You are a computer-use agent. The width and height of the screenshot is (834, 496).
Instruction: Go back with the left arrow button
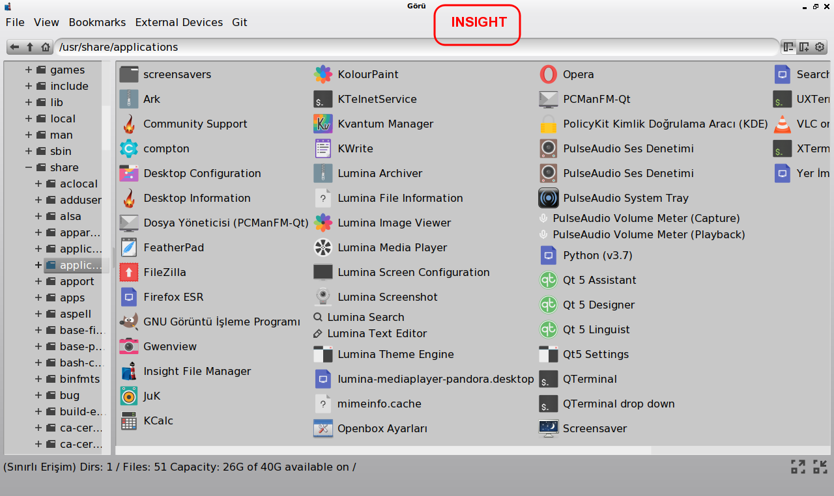click(14, 47)
